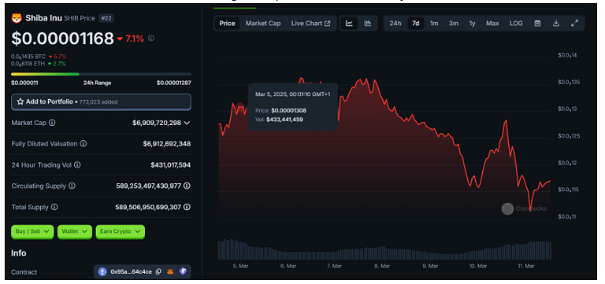Click the Ethereum icon in the contract box
The image size is (605, 284).
tap(102, 271)
